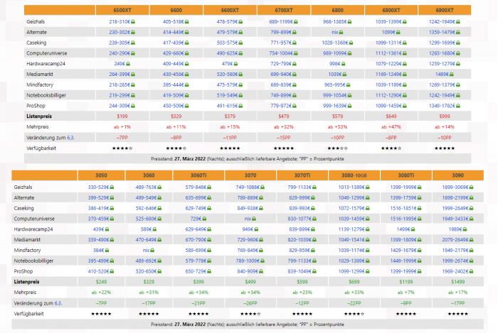Click green icon beside Mediamarkt 6900XT 1489€
The width and height of the screenshot is (498, 333).
(x=452, y=74)
